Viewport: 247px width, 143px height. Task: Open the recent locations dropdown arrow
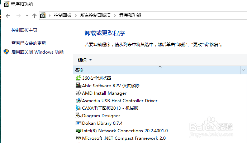click(x=27, y=16)
